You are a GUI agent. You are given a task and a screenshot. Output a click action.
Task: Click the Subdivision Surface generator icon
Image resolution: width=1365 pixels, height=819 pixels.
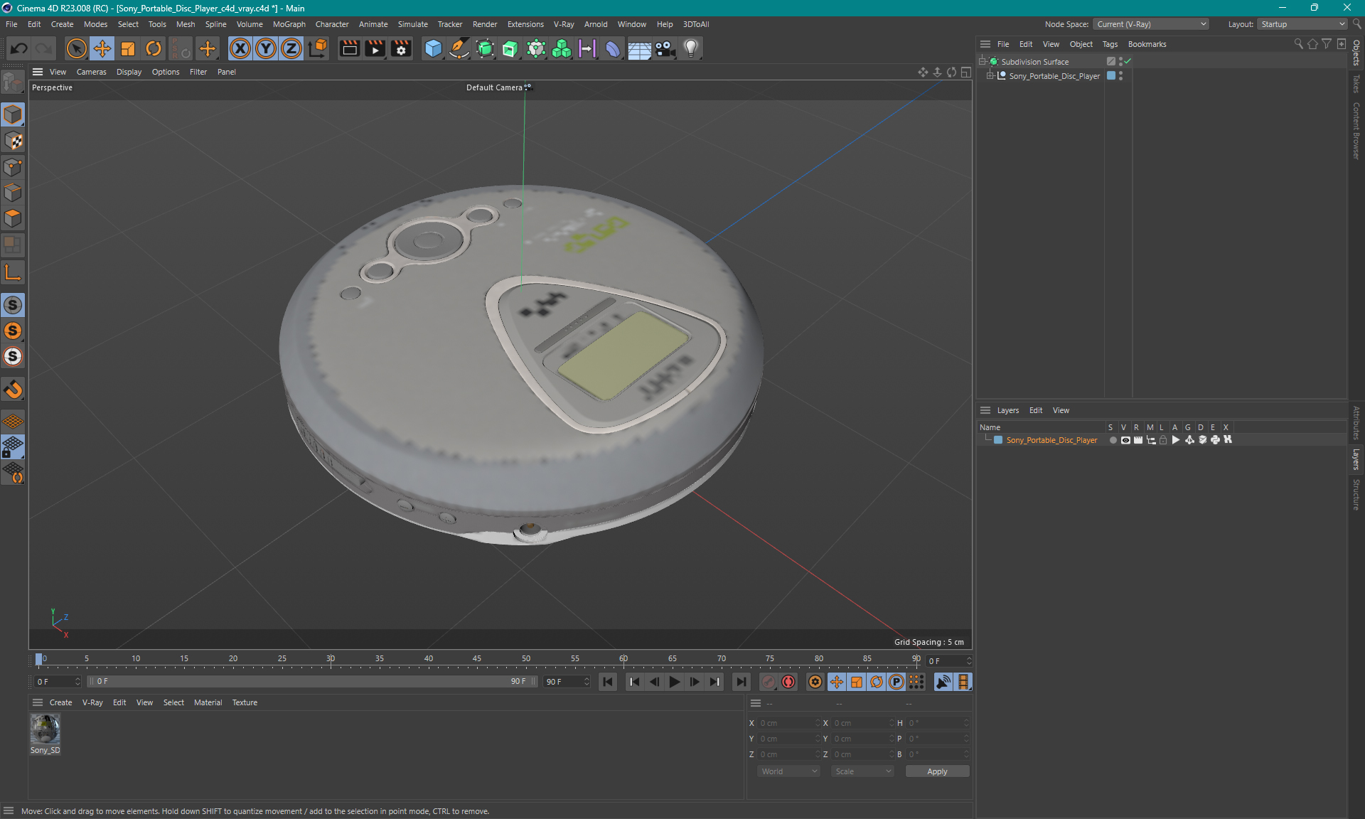coord(485,48)
